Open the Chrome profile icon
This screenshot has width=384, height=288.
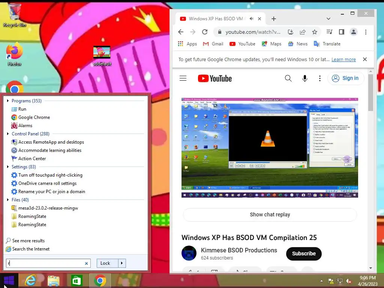click(x=354, y=32)
